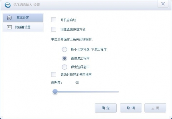Open the 基本设置 tab

pos(23,18)
